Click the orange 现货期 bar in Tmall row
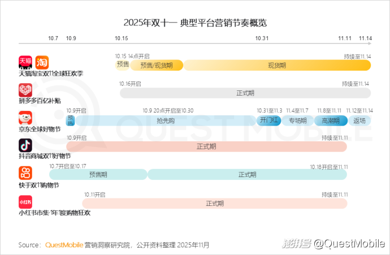This screenshot has width=390, height=255. coord(277,65)
